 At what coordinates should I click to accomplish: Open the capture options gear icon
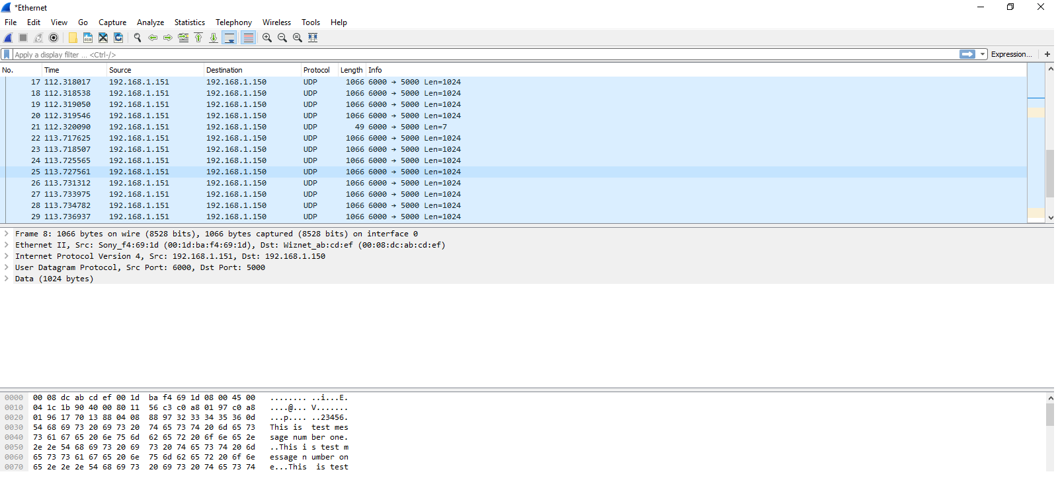(54, 38)
